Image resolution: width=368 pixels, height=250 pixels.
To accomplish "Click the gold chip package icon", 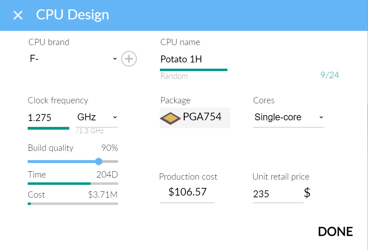I will [170, 118].
